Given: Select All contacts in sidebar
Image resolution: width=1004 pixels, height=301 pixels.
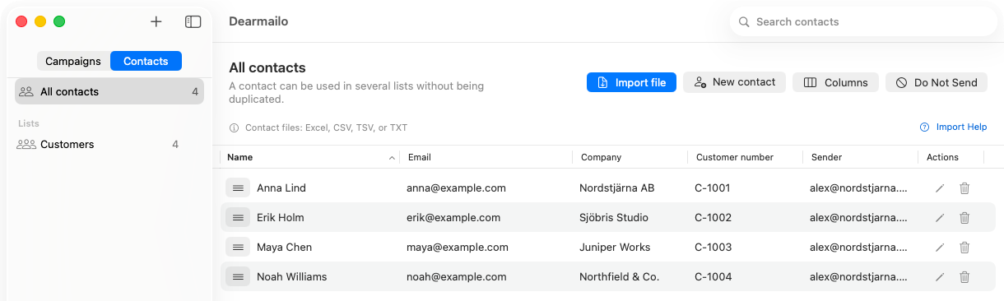Looking at the screenshot, I should [109, 91].
